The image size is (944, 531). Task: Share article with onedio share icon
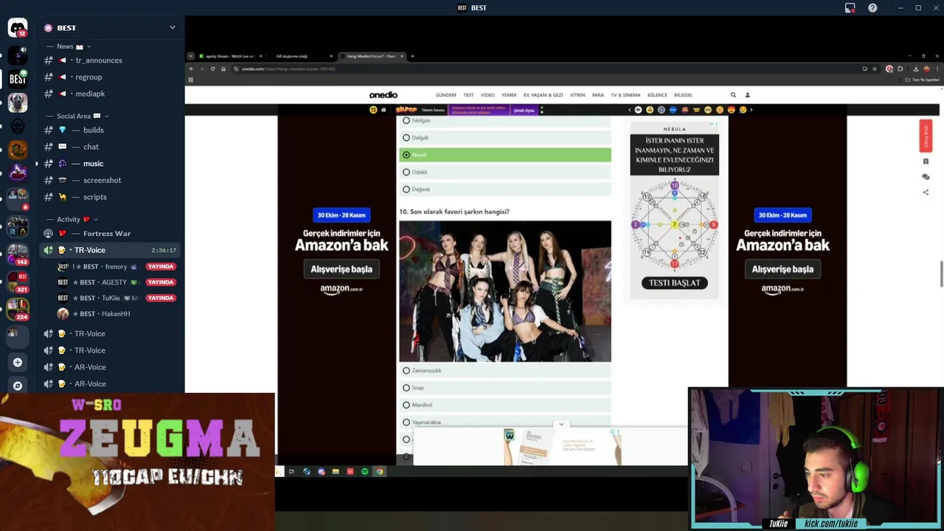tap(926, 192)
